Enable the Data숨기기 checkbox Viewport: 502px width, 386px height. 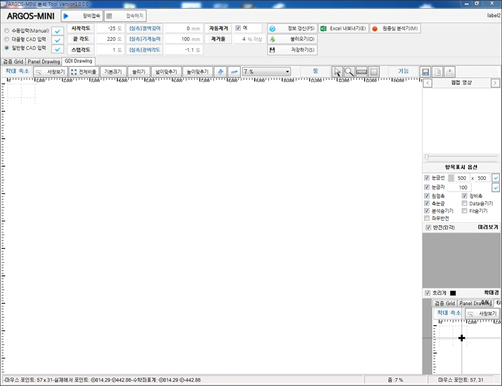coord(464,203)
